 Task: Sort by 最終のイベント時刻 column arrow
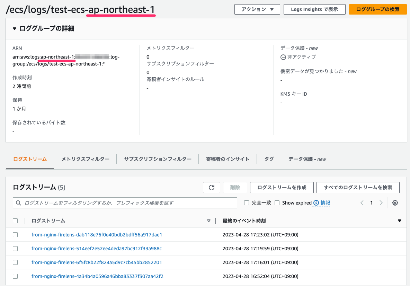[399, 220]
